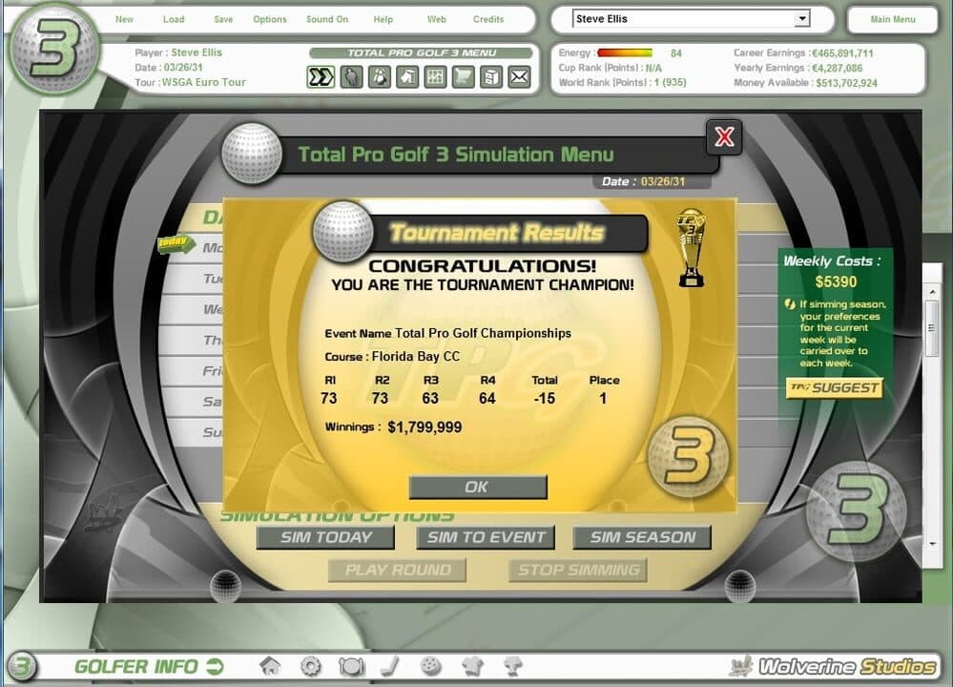The image size is (953, 687).
Task: Click the scrollbar down arrow on the right
Action: (x=932, y=544)
